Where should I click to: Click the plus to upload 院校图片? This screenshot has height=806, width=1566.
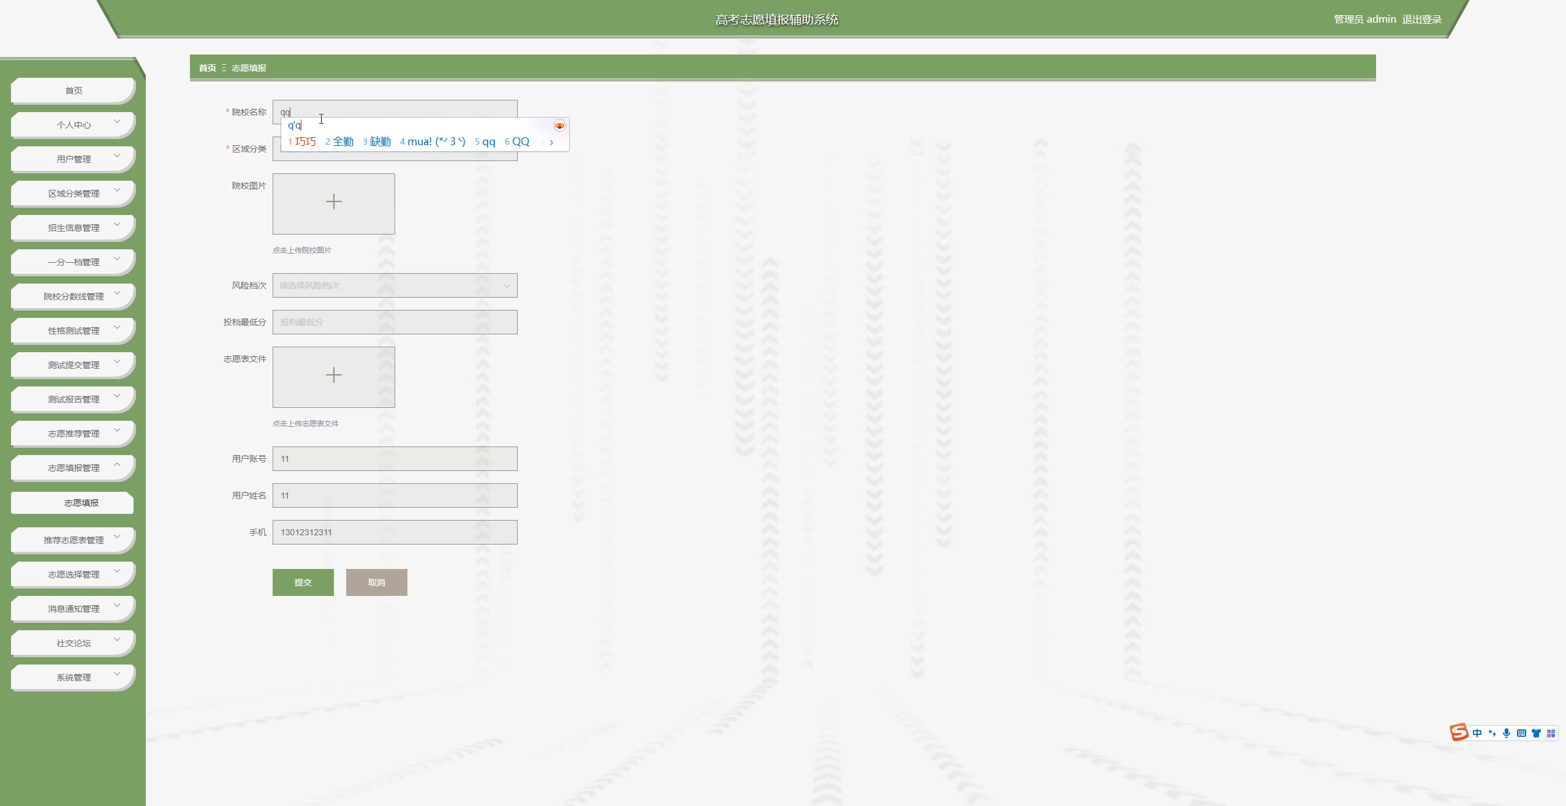(x=334, y=201)
